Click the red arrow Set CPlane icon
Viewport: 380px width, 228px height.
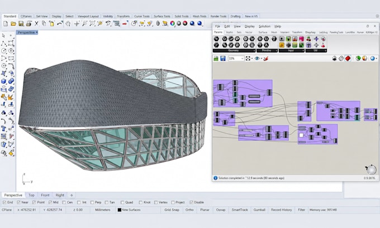(125, 23)
